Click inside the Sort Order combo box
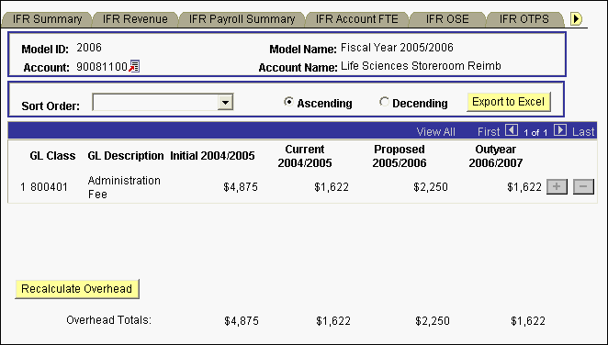Viewport: 608px width, 345px height. [x=163, y=102]
